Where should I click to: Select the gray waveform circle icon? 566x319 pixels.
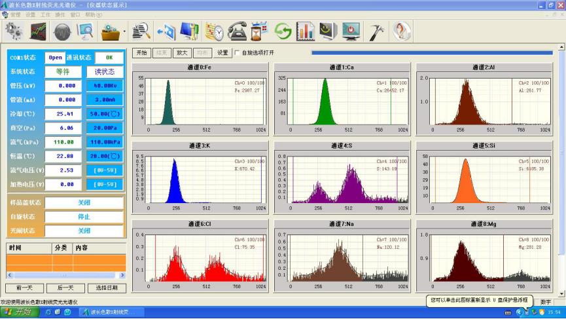[x=62, y=31]
